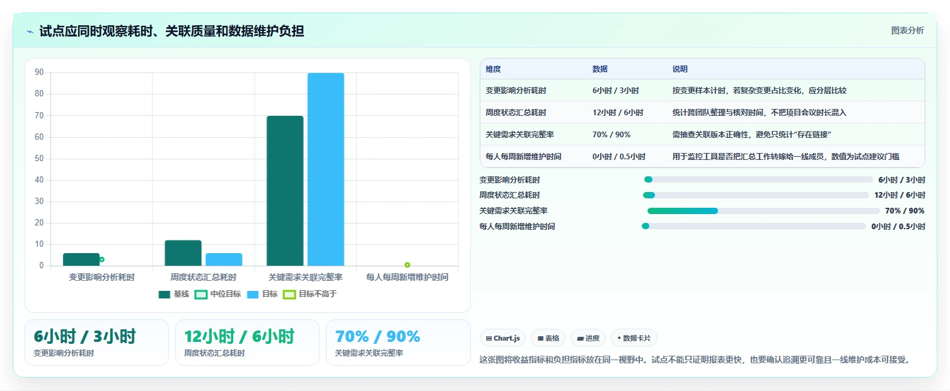Click the 数据 column header
The height and width of the screenshot is (391, 950).
pyautogui.click(x=600, y=69)
